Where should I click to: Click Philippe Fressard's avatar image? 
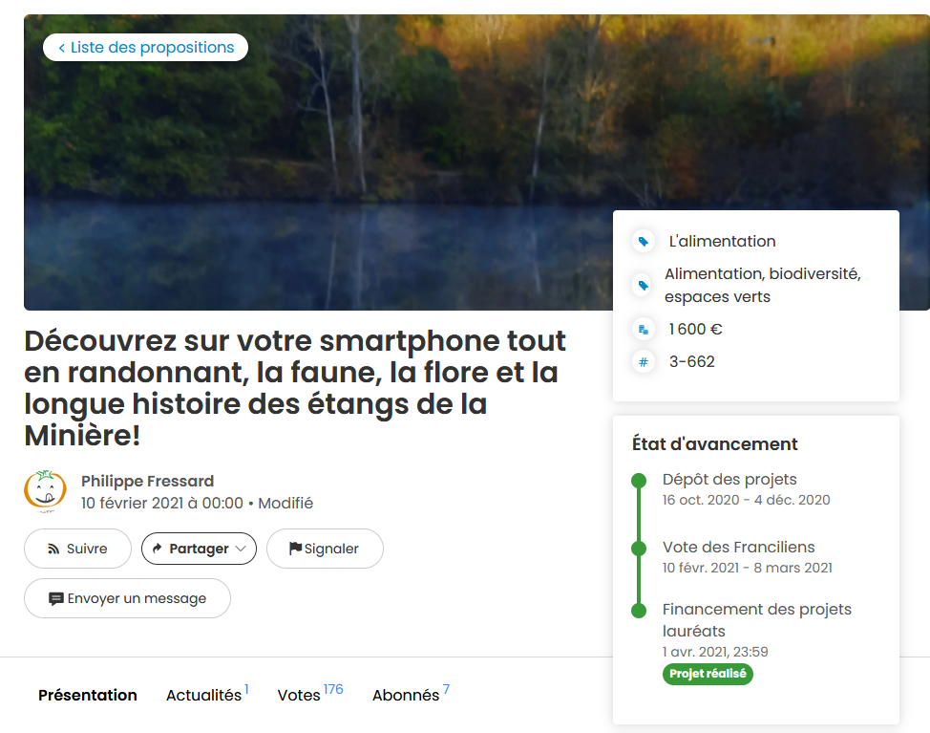(45, 491)
